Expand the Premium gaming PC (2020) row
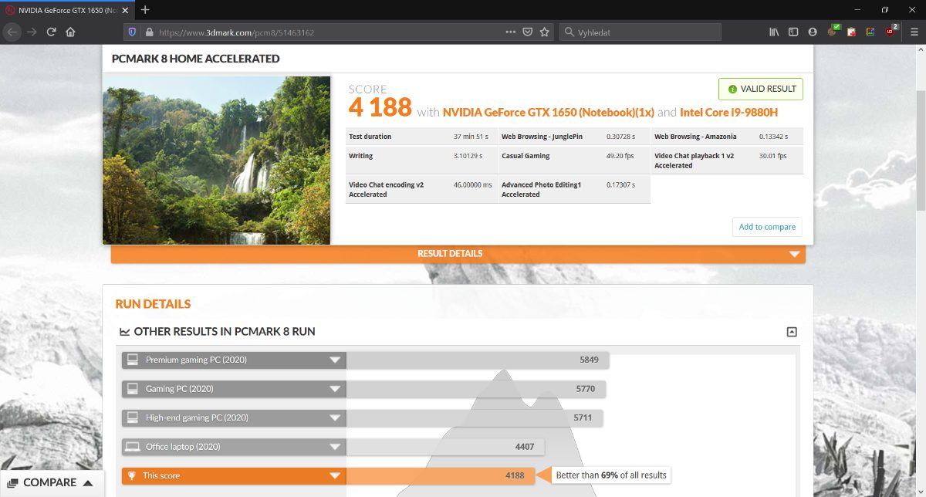The width and height of the screenshot is (926, 497). point(335,360)
